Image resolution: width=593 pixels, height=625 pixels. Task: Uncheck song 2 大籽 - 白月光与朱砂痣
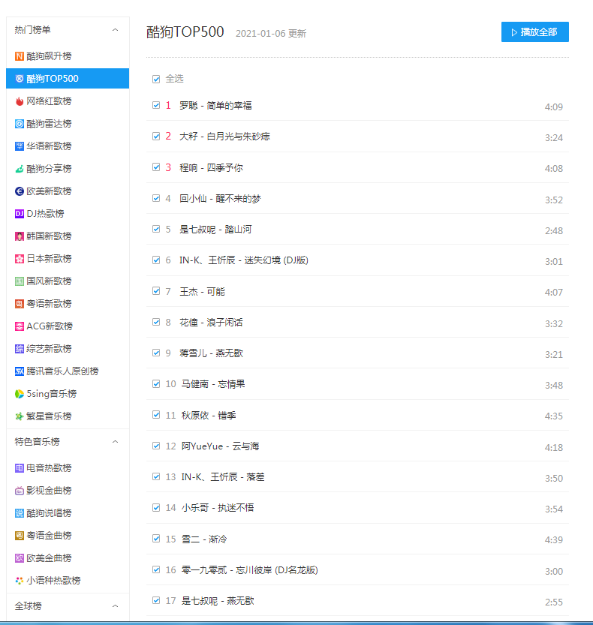[156, 137]
